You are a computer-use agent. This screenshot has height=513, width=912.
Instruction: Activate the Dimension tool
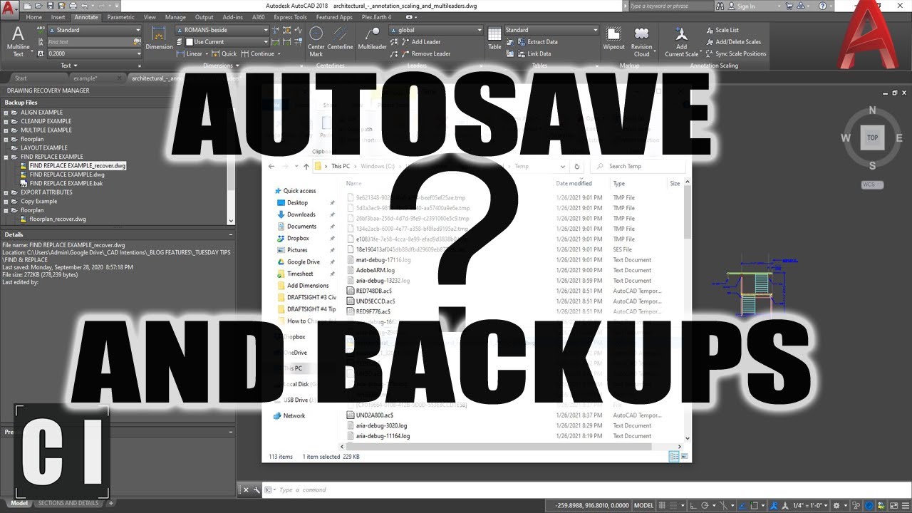coord(159,38)
